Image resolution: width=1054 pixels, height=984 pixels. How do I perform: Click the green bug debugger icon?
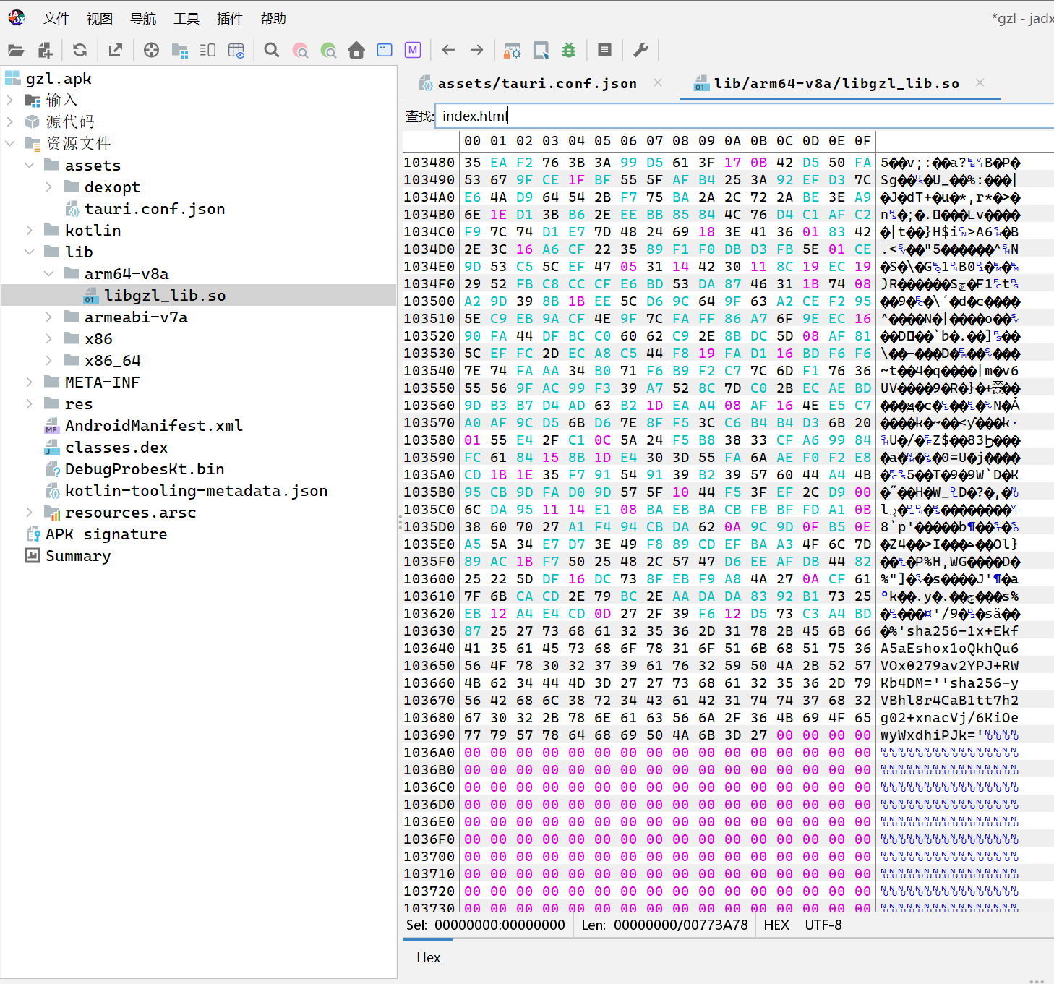pos(569,50)
